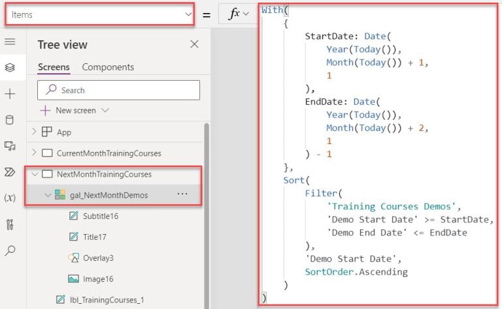Click the Image16 picture icon
The image size is (502, 309).
click(x=74, y=278)
